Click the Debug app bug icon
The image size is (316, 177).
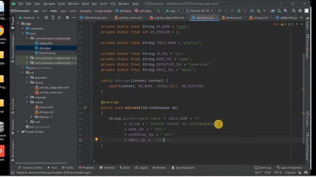(239, 11)
